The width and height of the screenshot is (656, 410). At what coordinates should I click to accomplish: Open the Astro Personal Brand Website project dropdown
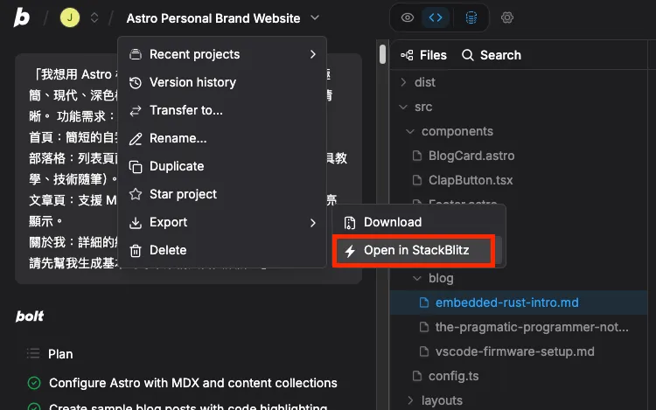[222, 18]
